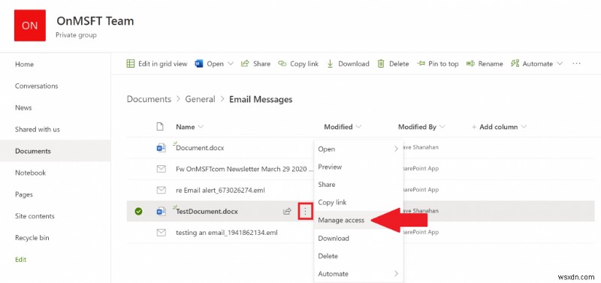Expand the Automate dropdown arrow in toolbar
601x283 pixels.
[x=560, y=64]
